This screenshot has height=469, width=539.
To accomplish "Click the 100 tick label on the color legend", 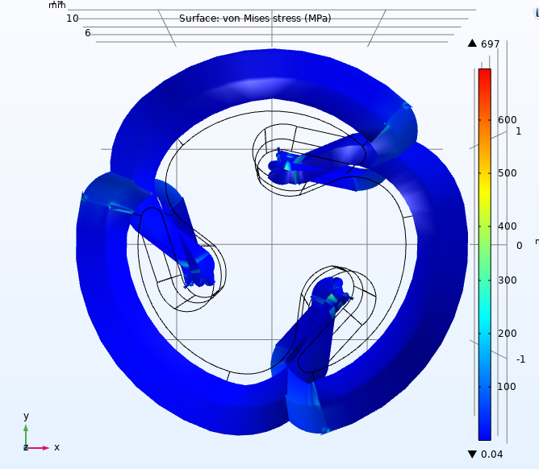I will (x=507, y=386).
